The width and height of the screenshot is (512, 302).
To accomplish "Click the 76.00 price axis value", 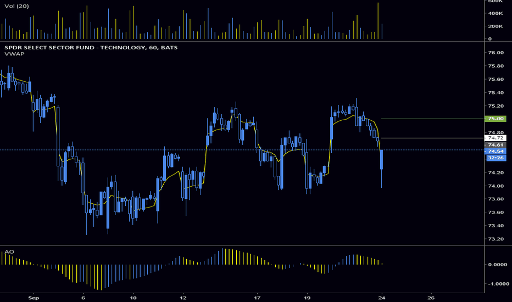I will click(496, 53).
